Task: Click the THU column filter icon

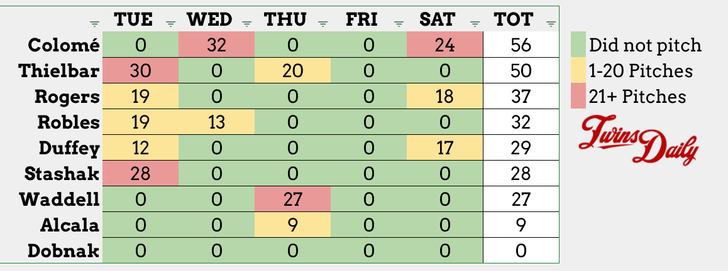Action: 323,24
